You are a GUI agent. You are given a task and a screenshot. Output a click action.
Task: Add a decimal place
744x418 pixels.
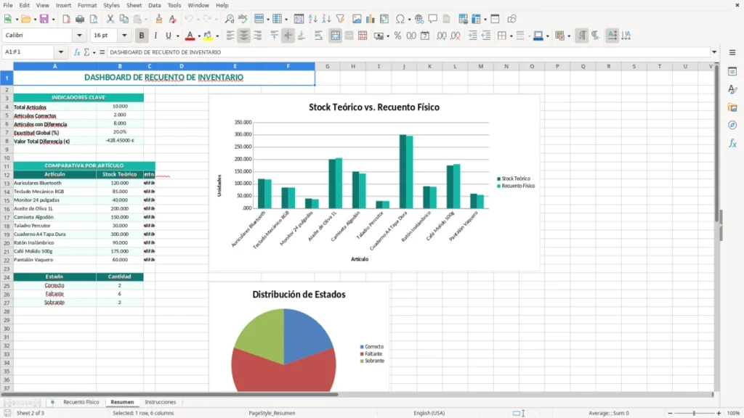(x=441, y=36)
